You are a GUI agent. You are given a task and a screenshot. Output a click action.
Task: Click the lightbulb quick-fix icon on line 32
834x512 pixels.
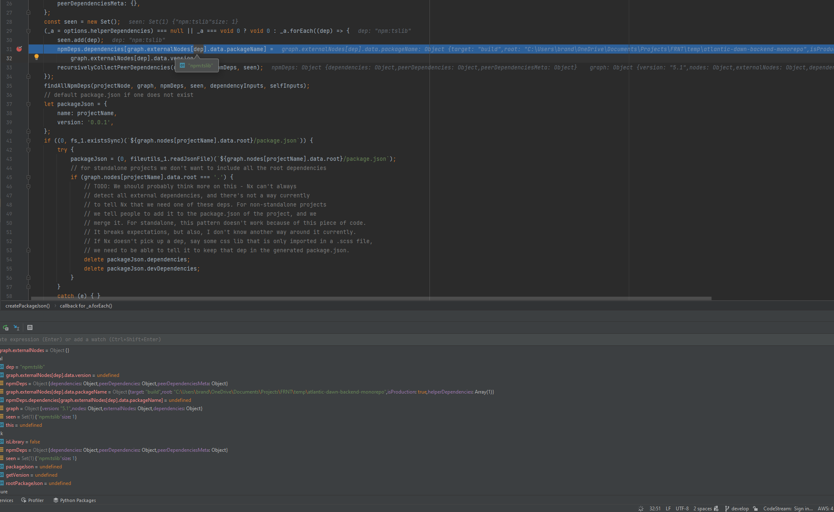[37, 57]
